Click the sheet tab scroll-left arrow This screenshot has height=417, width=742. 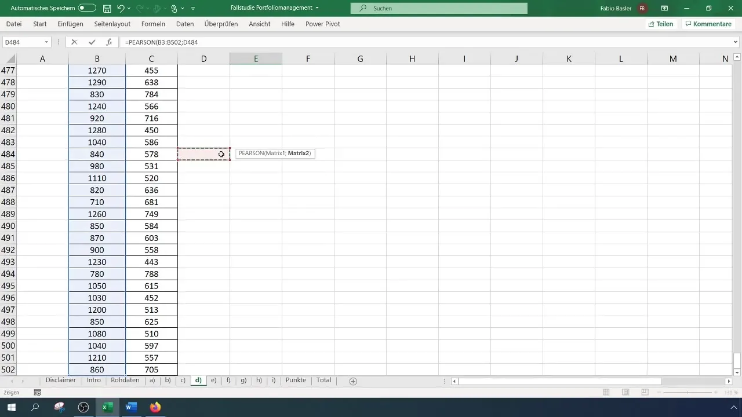(12, 381)
